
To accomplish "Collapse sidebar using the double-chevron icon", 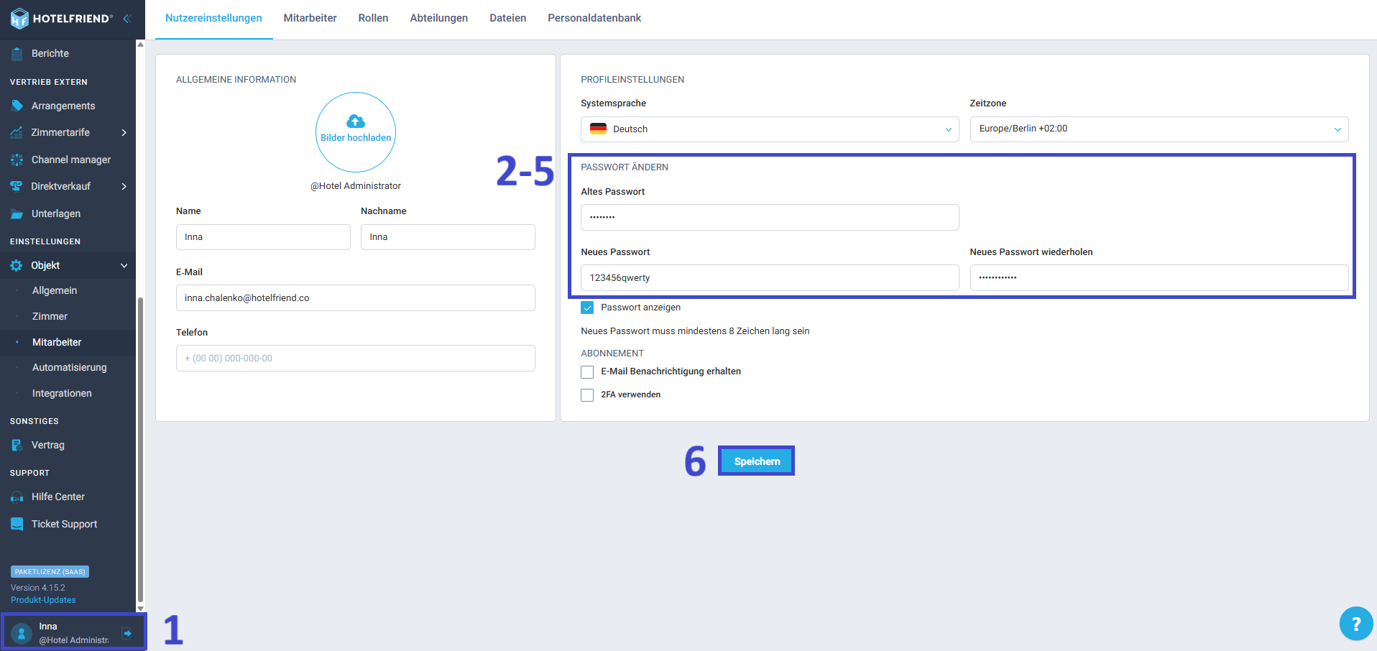I will tap(126, 19).
